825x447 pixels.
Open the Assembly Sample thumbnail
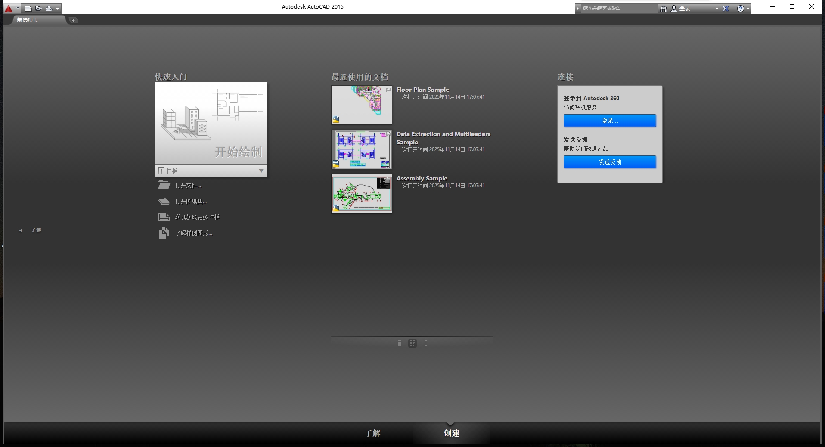(x=361, y=194)
